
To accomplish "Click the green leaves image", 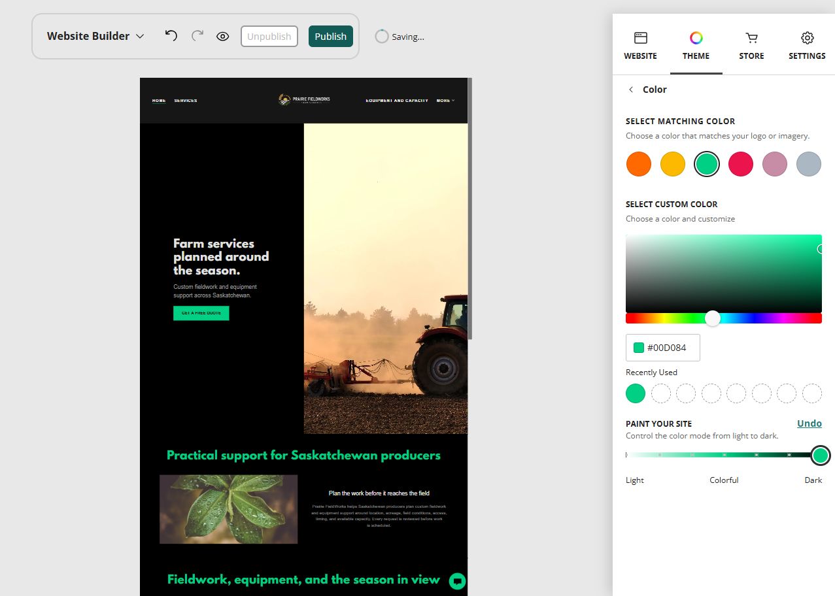I will click(x=229, y=509).
